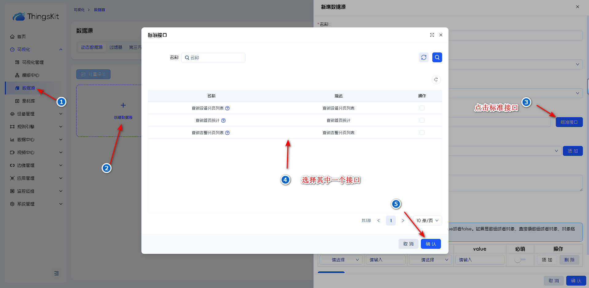Image resolution: width=589 pixels, height=288 pixels.
Task: Go to 首页 in the sidebar
Action: [x=22, y=36]
